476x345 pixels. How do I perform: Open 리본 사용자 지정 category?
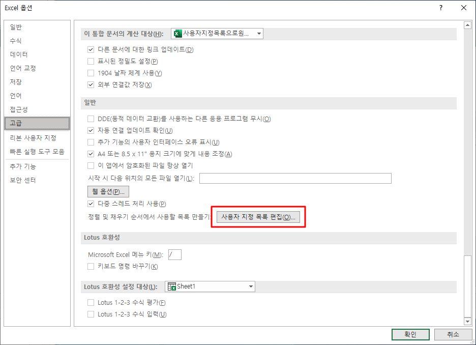pos(37,138)
